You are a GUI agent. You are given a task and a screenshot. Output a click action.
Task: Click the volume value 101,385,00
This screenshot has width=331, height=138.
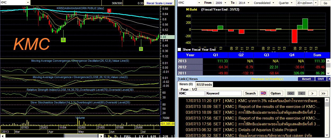click(x=167, y=123)
